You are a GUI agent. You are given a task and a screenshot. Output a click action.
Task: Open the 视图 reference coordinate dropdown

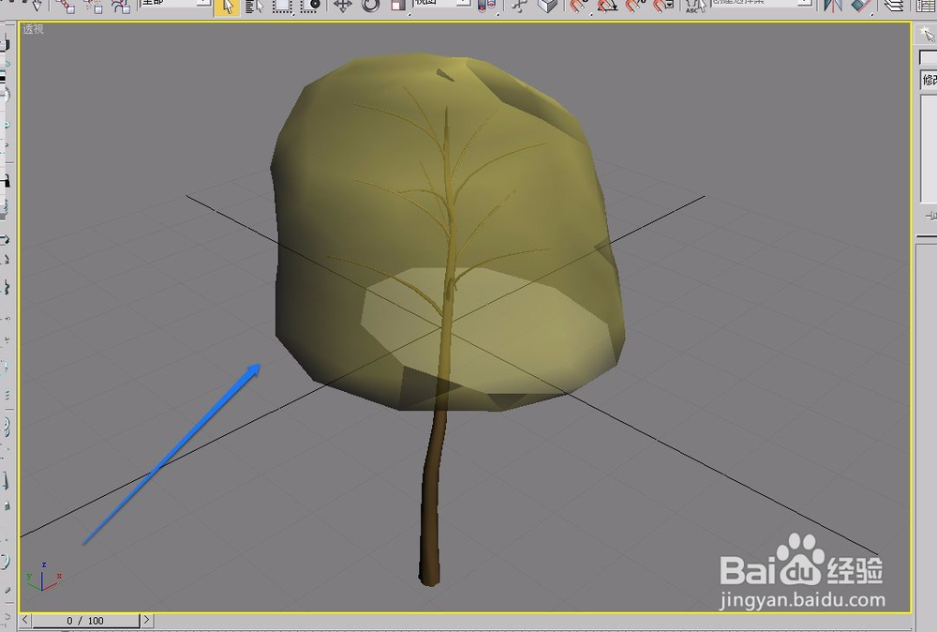pos(441,3)
